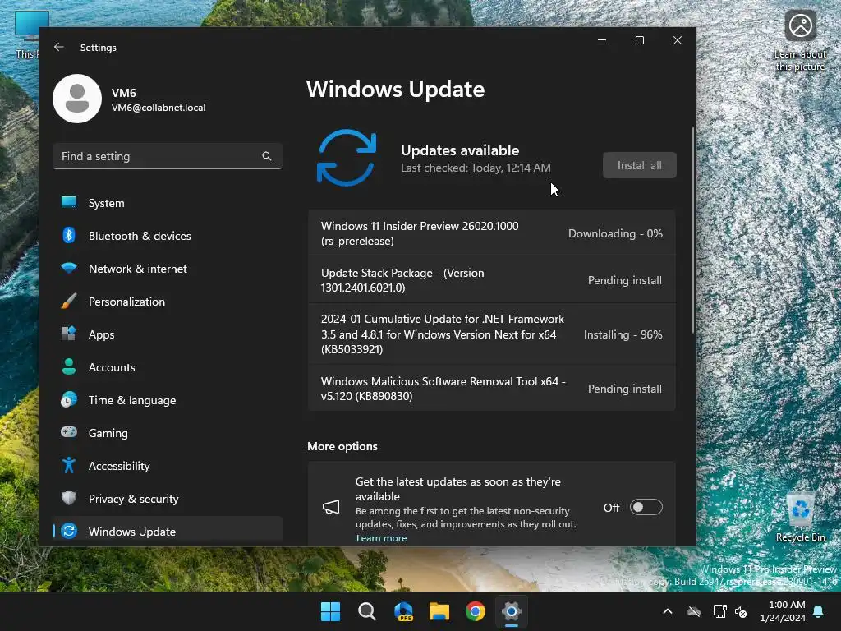Click the System monitor icon in sidebar
Image resolution: width=841 pixels, height=631 pixels.
coord(69,202)
